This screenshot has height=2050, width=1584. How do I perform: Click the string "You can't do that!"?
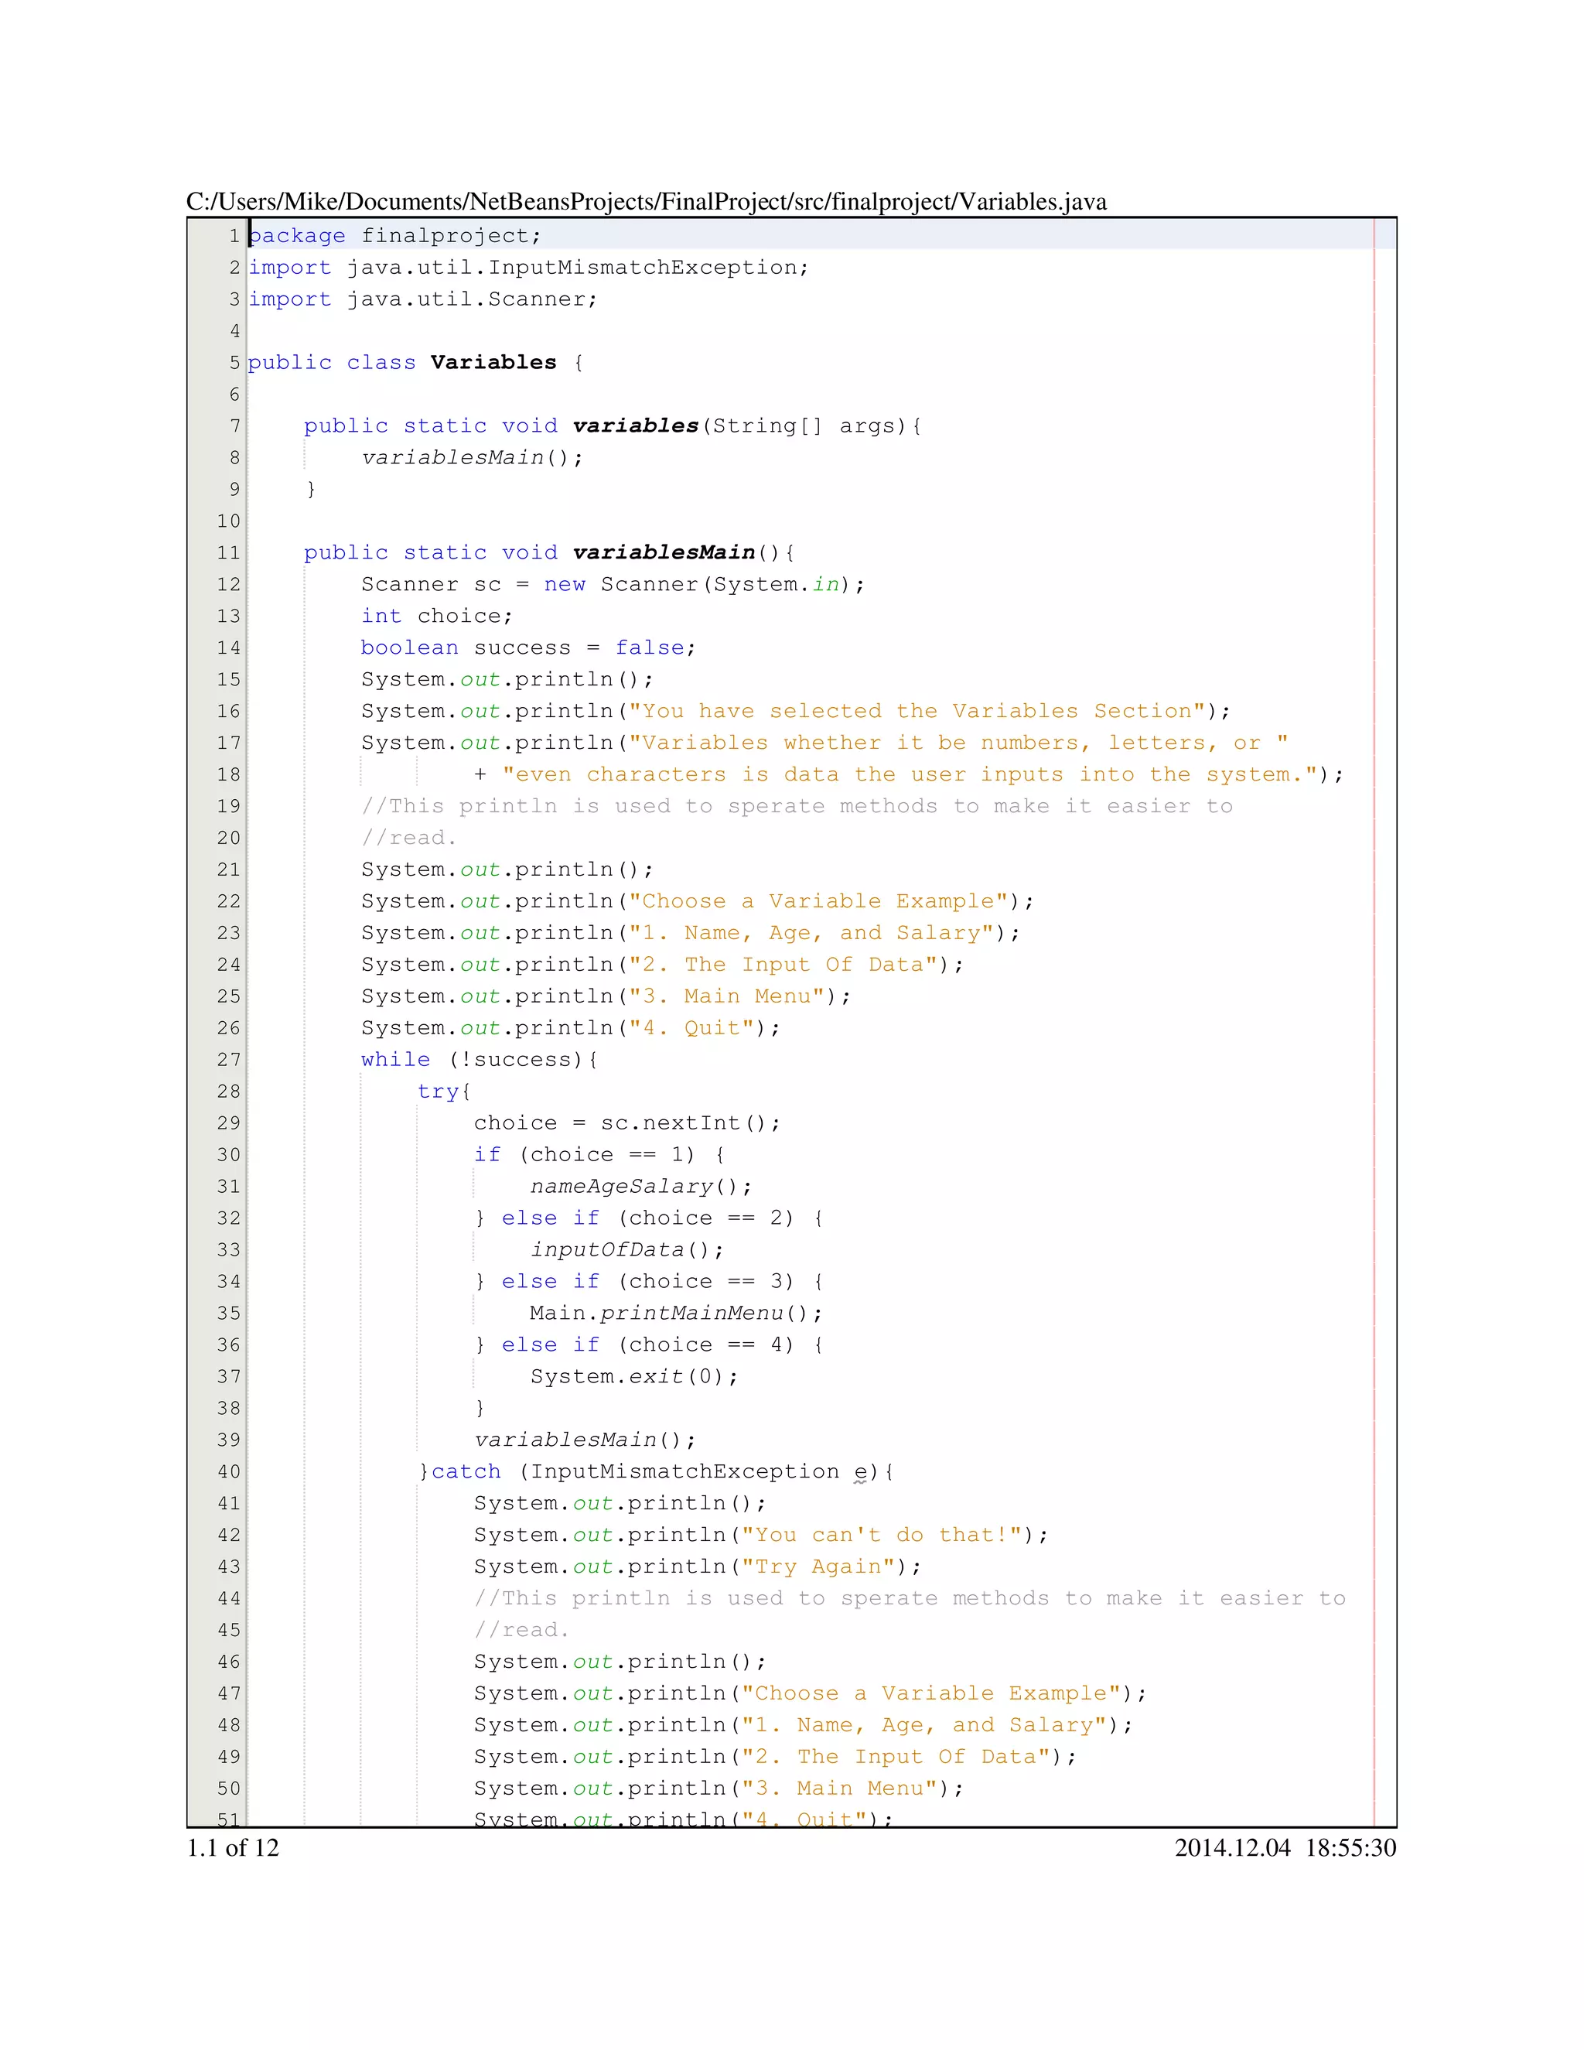(x=881, y=1535)
